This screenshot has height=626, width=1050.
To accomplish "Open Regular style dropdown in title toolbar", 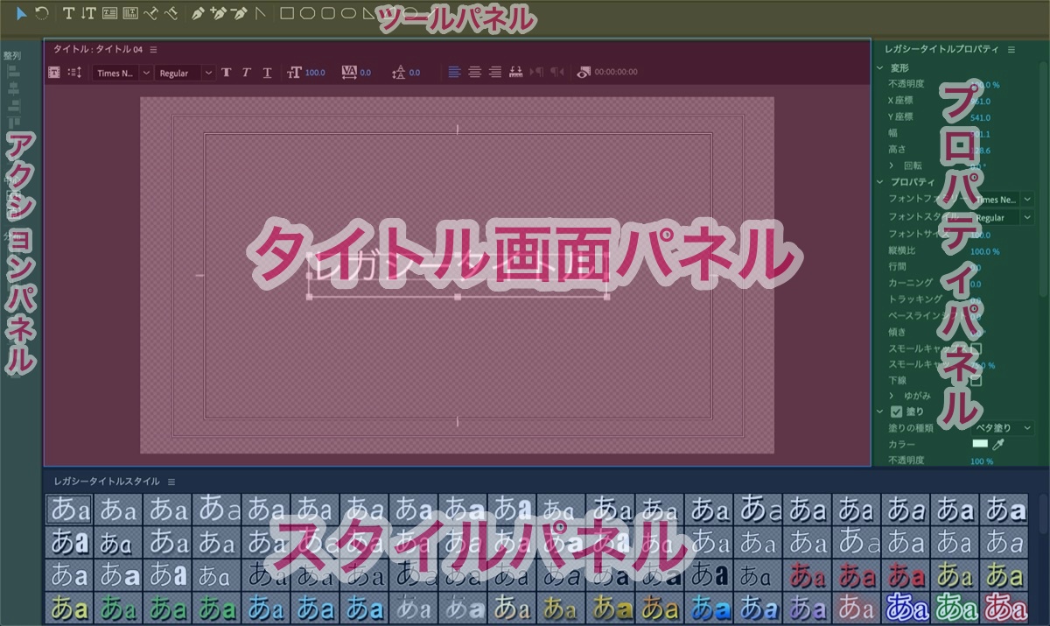I will pos(185,73).
